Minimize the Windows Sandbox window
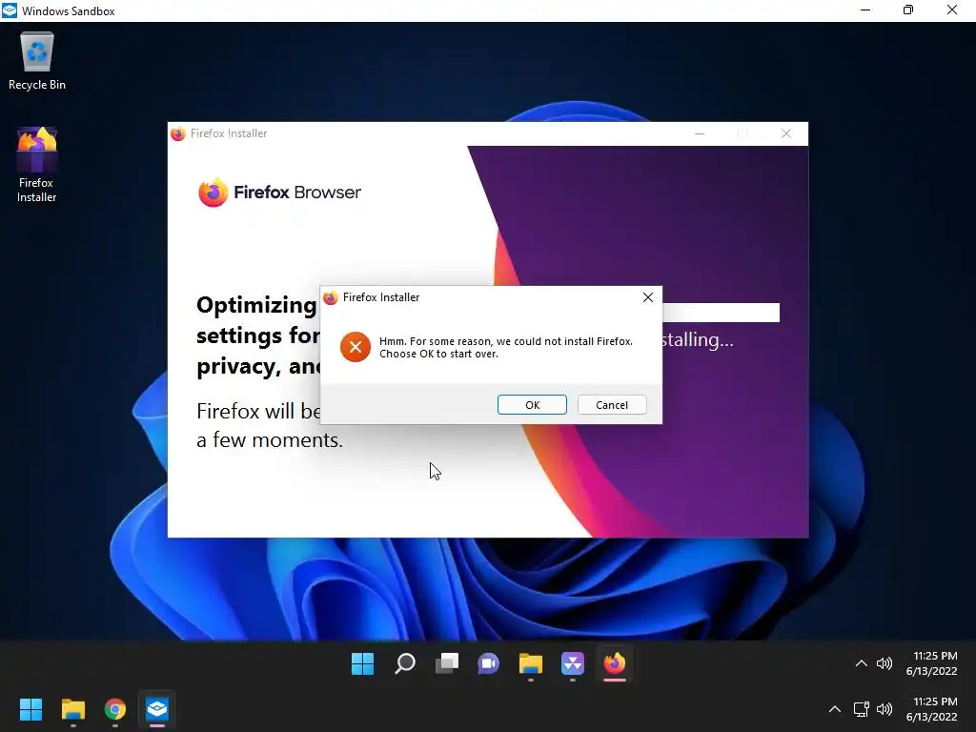 865,10
